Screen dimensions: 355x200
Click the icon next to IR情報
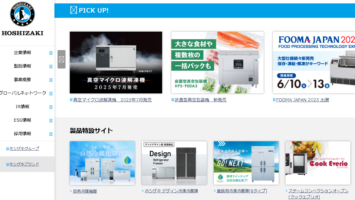tap(51, 107)
